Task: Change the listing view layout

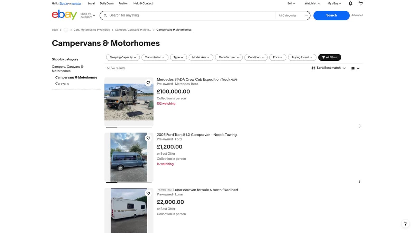Action: (355, 68)
